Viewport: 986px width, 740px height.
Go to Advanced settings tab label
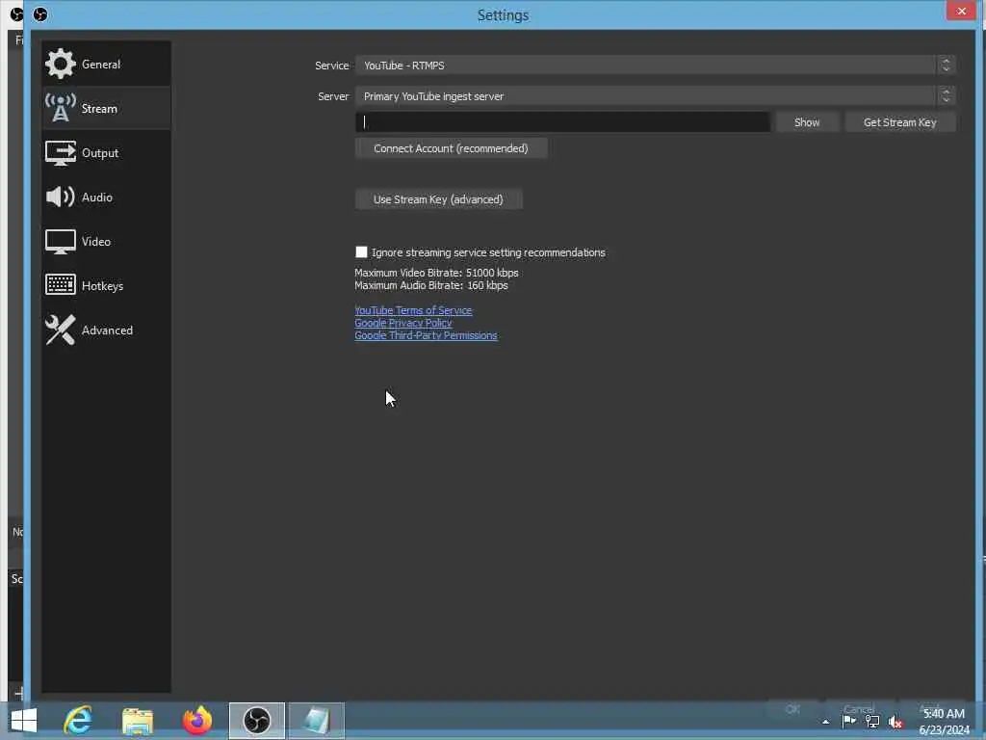(x=107, y=330)
